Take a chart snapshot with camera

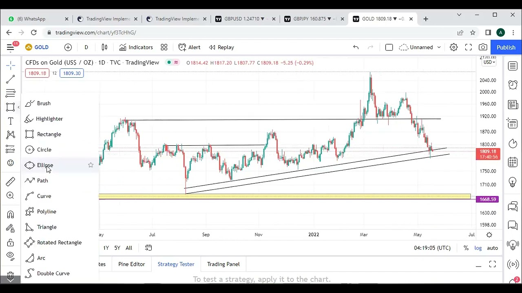click(x=483, y=47)
